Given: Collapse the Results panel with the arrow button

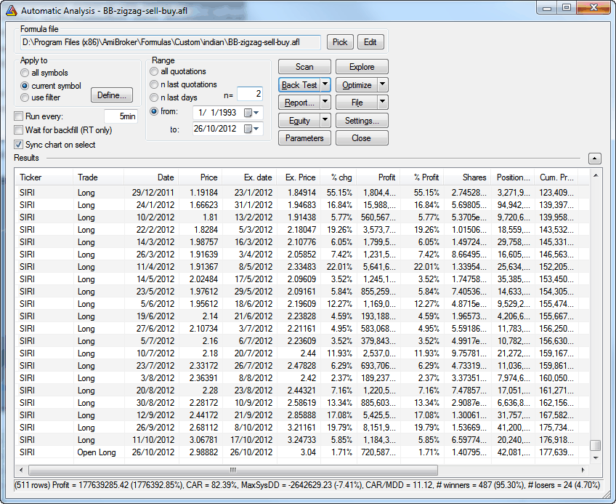Looking at the screenshot, I should pyautogui.click(x=595, y=158).
